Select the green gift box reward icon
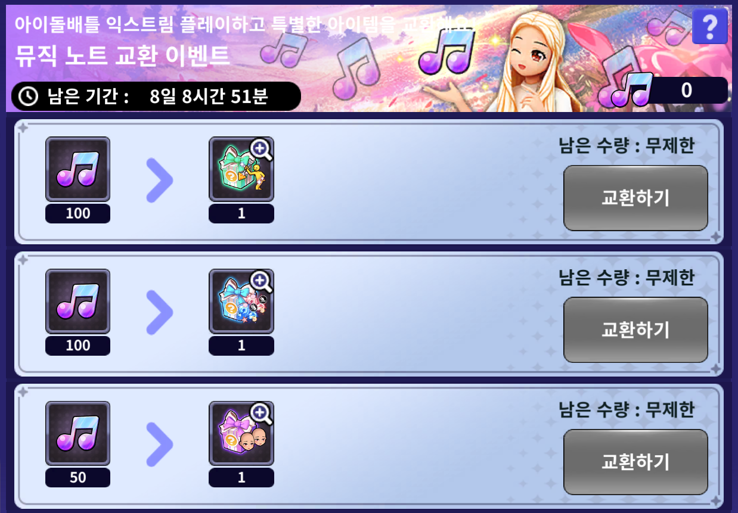Image resolution: width=738 pixels, height=513 pixels. [241, 169]
